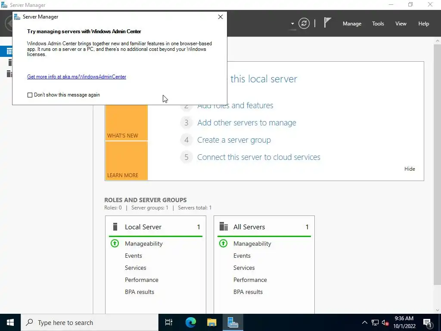Click step 4 number circle
This screenshot has height=331, width=441.
[x=186, y=140]
